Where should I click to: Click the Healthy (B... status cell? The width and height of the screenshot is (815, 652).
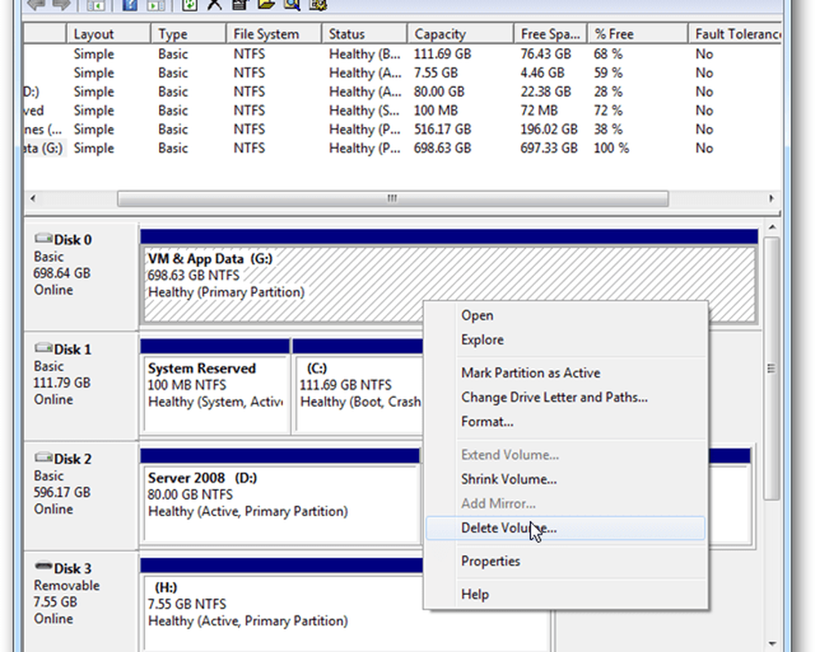(364, 54)
